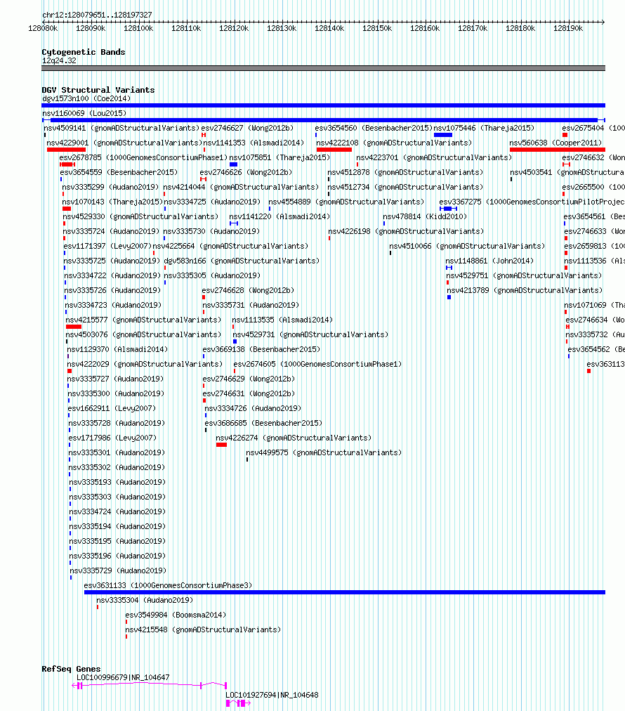Select the nsv4214044 gnomAD variant label
This screenshot has height=711, width=625.
click(241, 188)
